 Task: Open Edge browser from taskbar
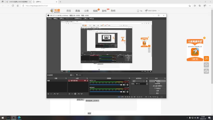[x=19, y=118]
